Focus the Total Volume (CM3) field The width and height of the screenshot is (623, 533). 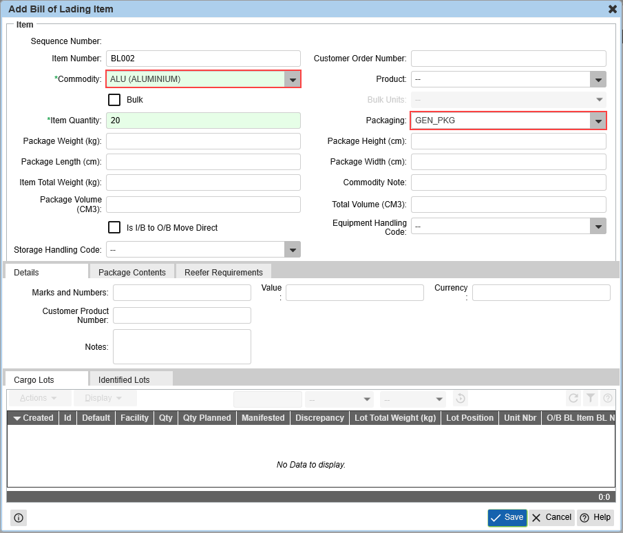[x=509, y=205]
